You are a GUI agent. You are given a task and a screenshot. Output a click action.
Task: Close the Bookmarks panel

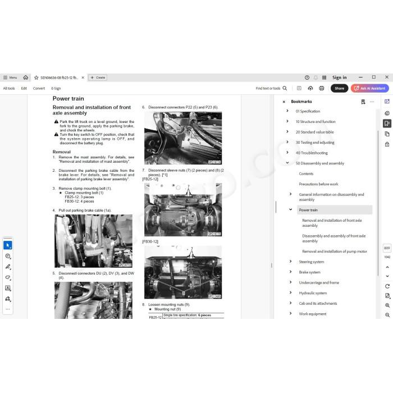point(284,102)
